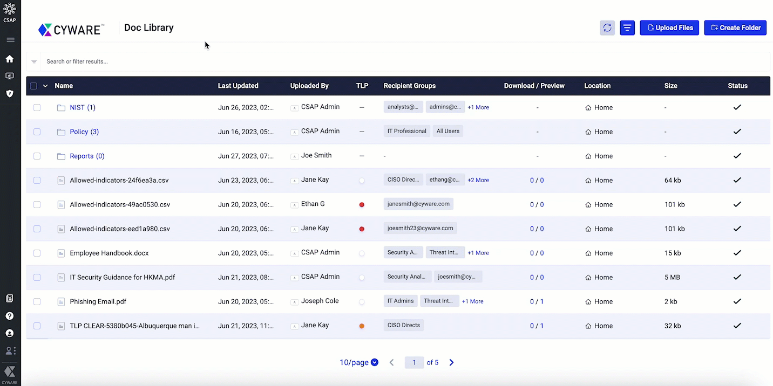Click the user profile icon in the sidebar
Screen dimensions: 773x386
[x=10, y=333]
